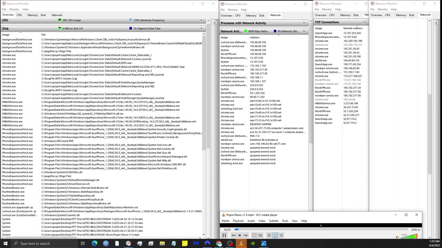
Task: Open Photos app from taskbar
Action: pos(264,244)
